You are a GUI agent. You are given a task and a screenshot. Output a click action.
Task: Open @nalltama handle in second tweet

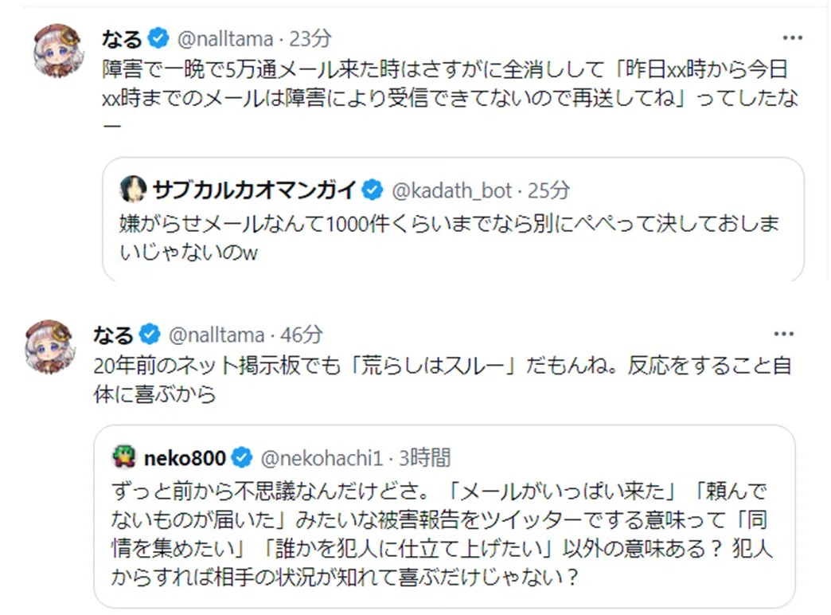[217, 335]
